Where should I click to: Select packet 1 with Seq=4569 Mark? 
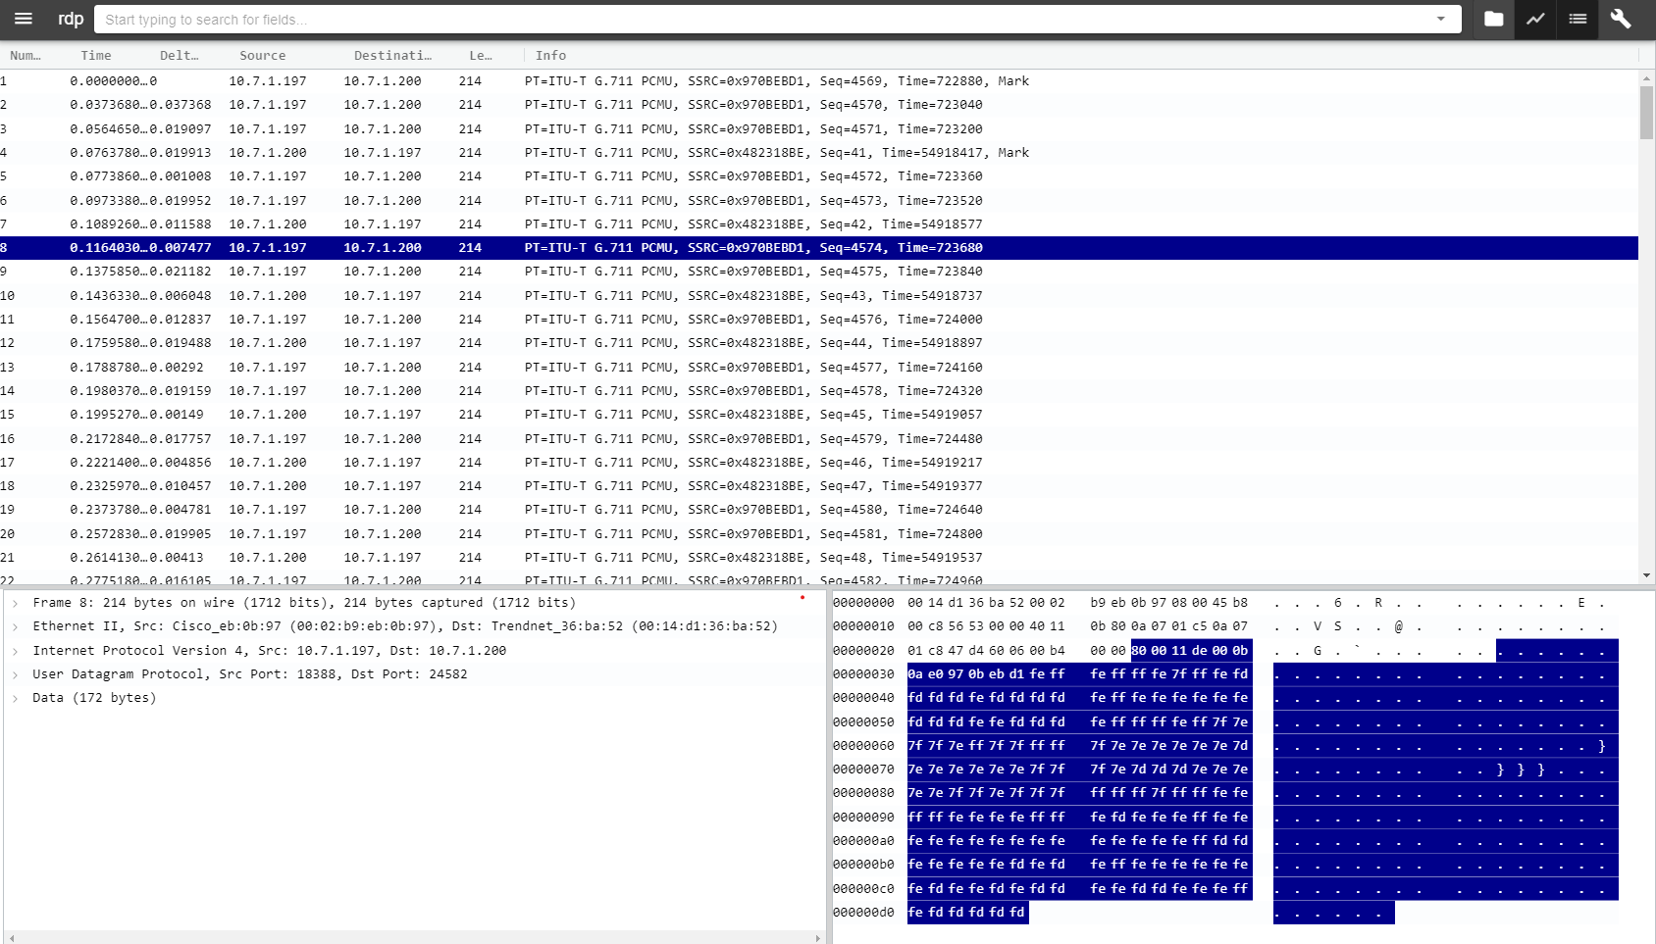[x=819, y=81]
